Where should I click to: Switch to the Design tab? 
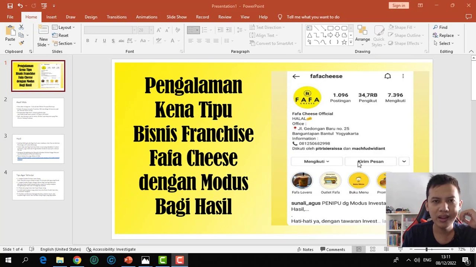pyautogui.click(x=91, y=17)
